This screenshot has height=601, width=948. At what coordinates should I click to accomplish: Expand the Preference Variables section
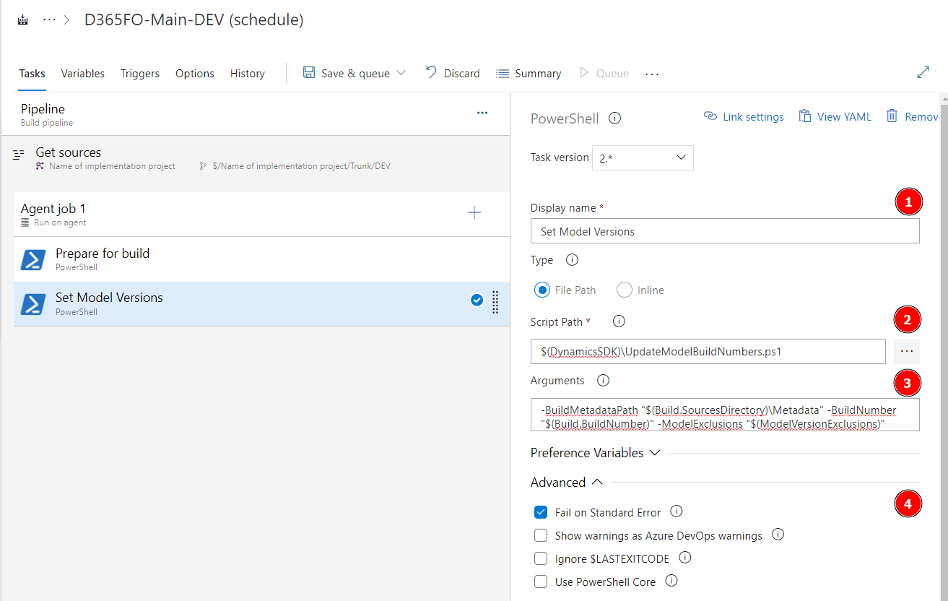tap(595, 453)
